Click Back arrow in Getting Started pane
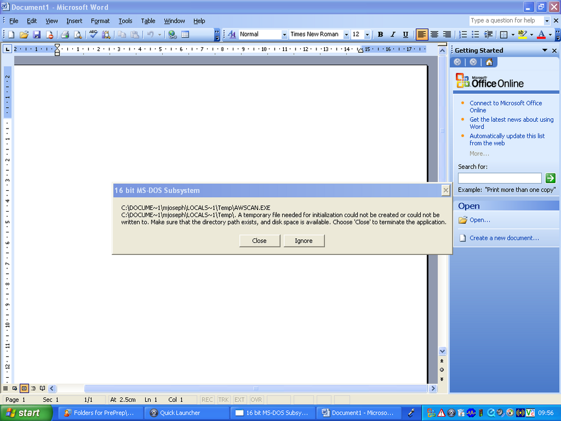 click(457, 62)
